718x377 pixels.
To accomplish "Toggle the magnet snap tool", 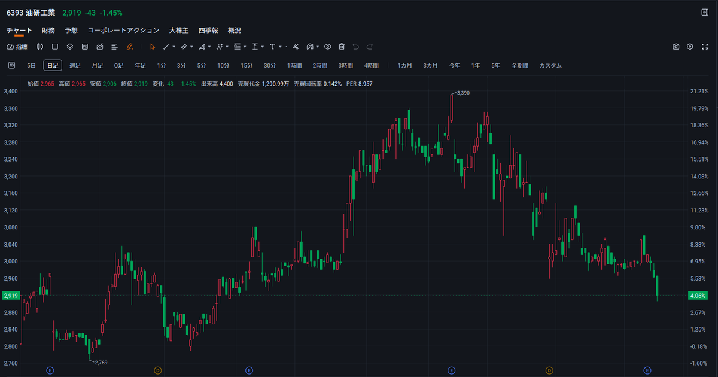I will click(x=309, y=47).
